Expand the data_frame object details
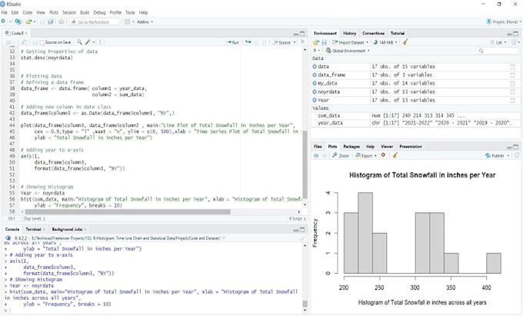Viewport: 523px width, 316px height. coord(315,75)
